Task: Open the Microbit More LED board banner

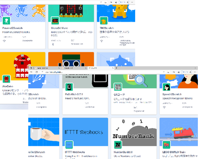Action: 71,13
